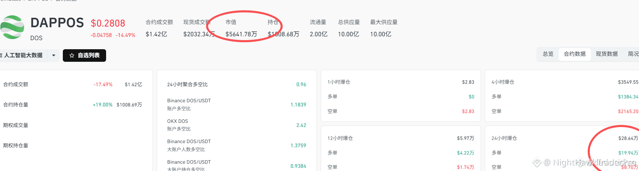The width and height of the screenshot is (639, 171).
Task: Open the 人工智能大数据 dropdown arrow
Action: pyautogui.click(x=54, y=55)
